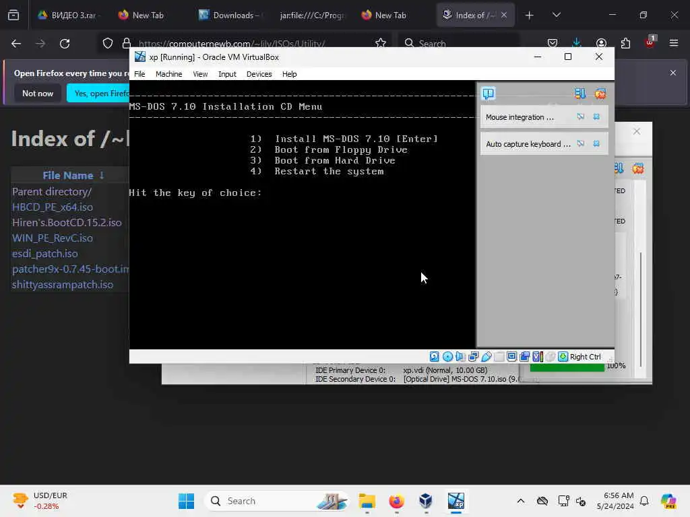The width and height of the screenshot is (690, 517).
Task: Click the delete-all-notifications icon in xp VM panel
Action: point(600,93)
